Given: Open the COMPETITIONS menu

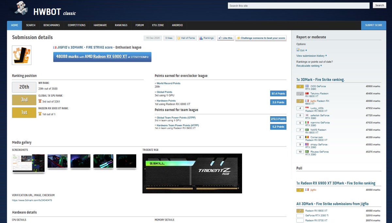Looking at the screenshot, I should pos(77,25).
